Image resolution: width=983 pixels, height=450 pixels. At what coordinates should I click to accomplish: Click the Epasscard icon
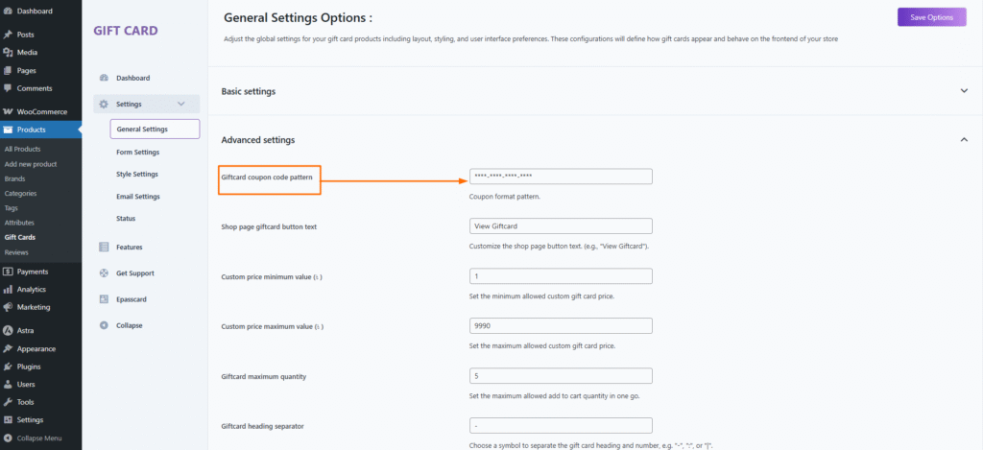tap(104, 299)
